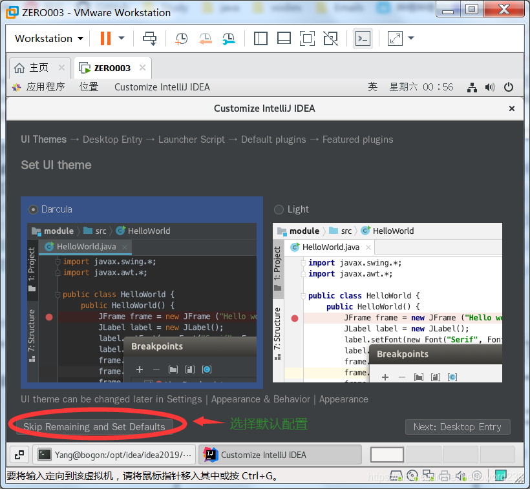
Task: Click Skip Remaining and Set Defaults
Action: pyautogui.click(x=94, y=427)
